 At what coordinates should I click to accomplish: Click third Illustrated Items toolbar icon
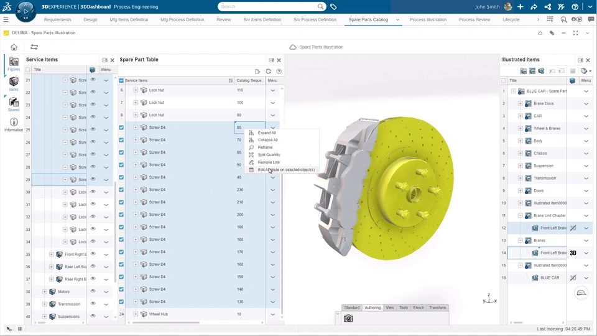coord(541,71)
